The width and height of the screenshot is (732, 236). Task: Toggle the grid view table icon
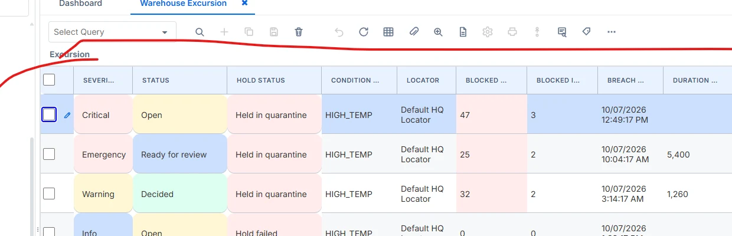point(388,32)
